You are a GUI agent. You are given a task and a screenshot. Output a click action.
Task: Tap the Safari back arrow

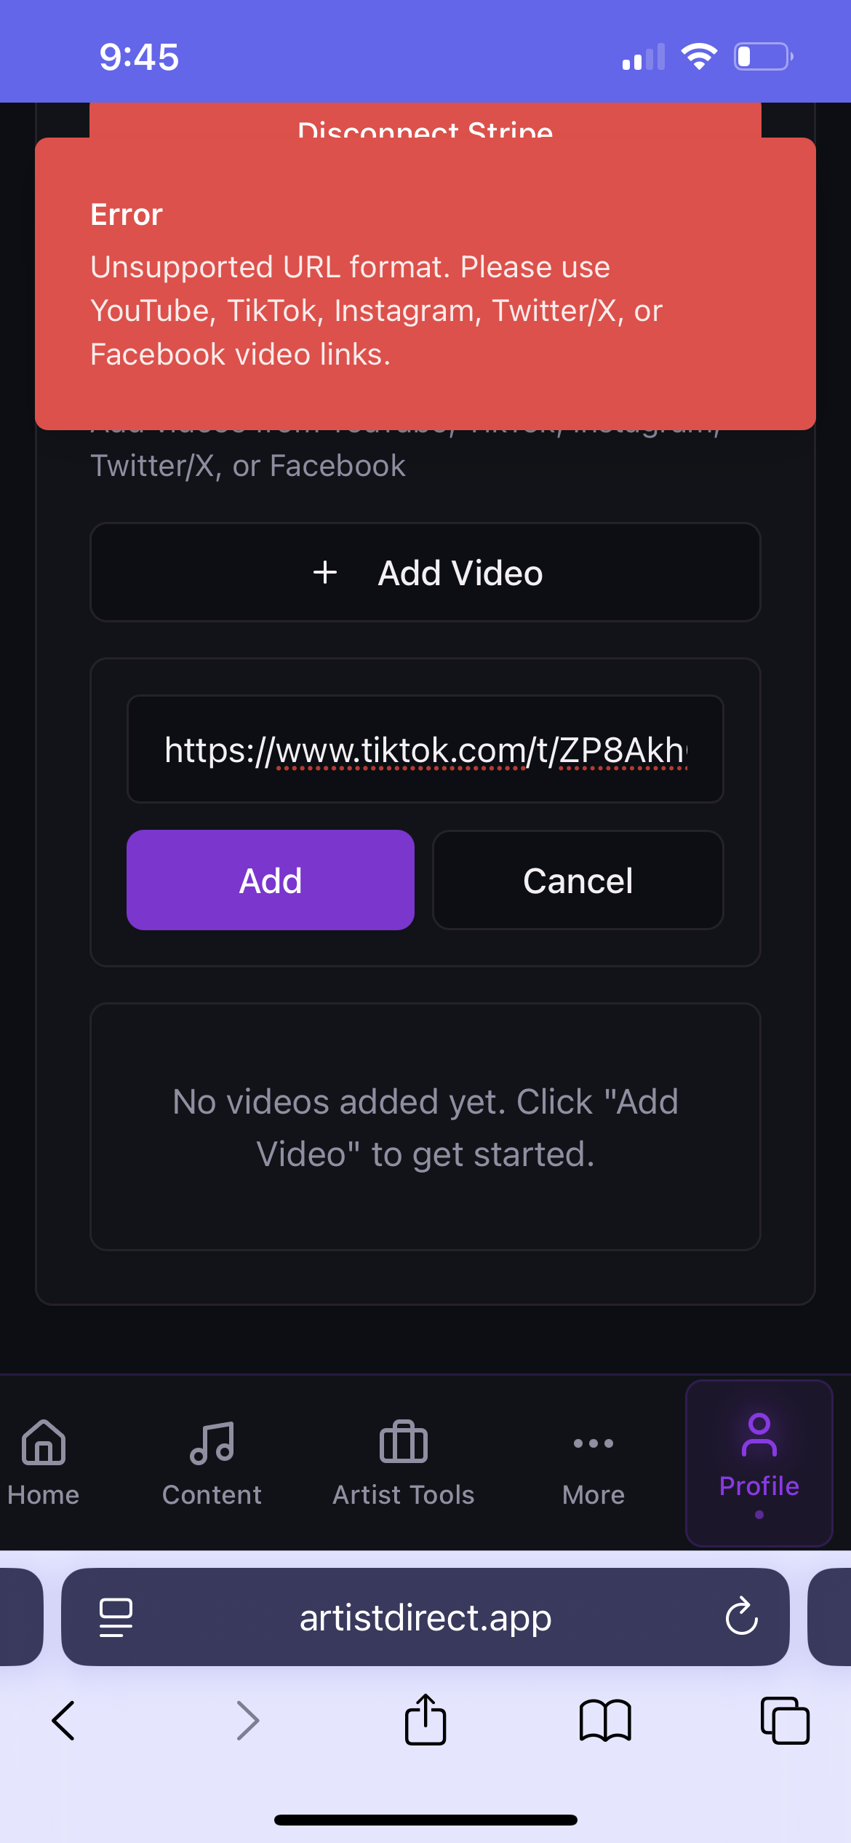coord(64,1721)
